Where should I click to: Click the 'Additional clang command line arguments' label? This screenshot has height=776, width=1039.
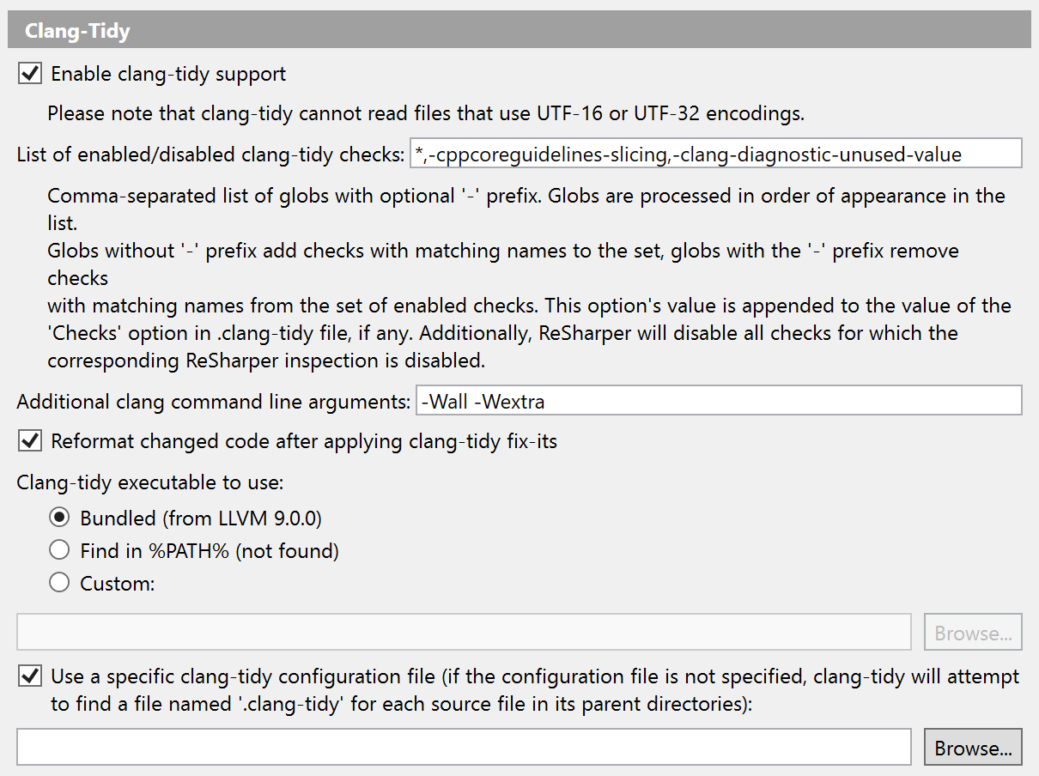pos(214,402)
